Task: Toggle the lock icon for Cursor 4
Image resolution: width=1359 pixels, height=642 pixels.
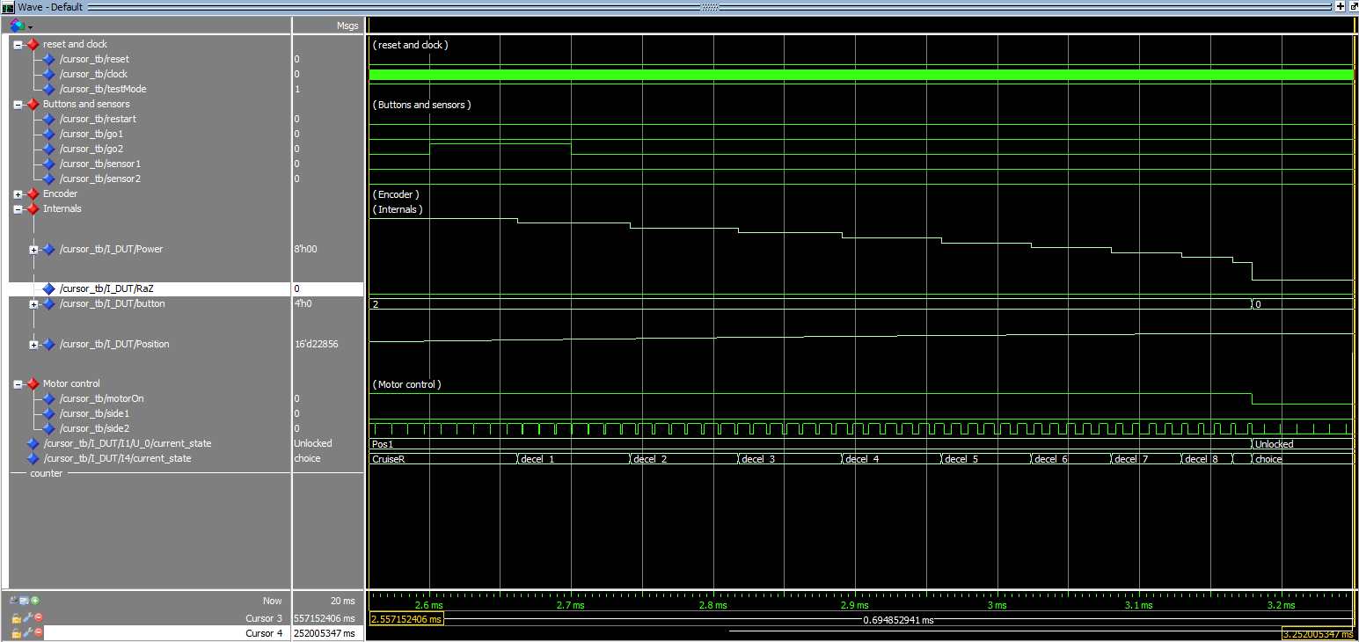Action: [16, 633]
